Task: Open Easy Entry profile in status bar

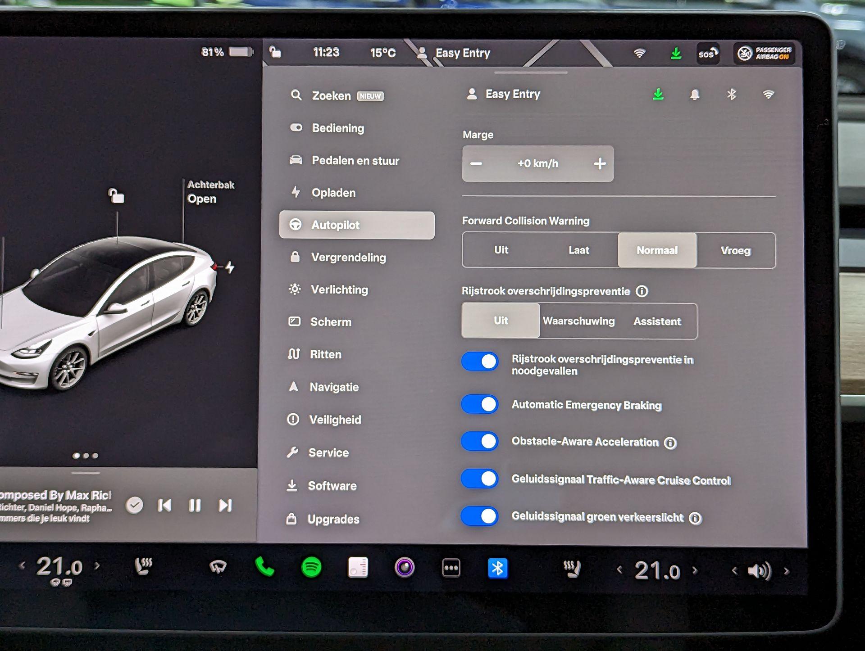Action: [x=453, y=53]
